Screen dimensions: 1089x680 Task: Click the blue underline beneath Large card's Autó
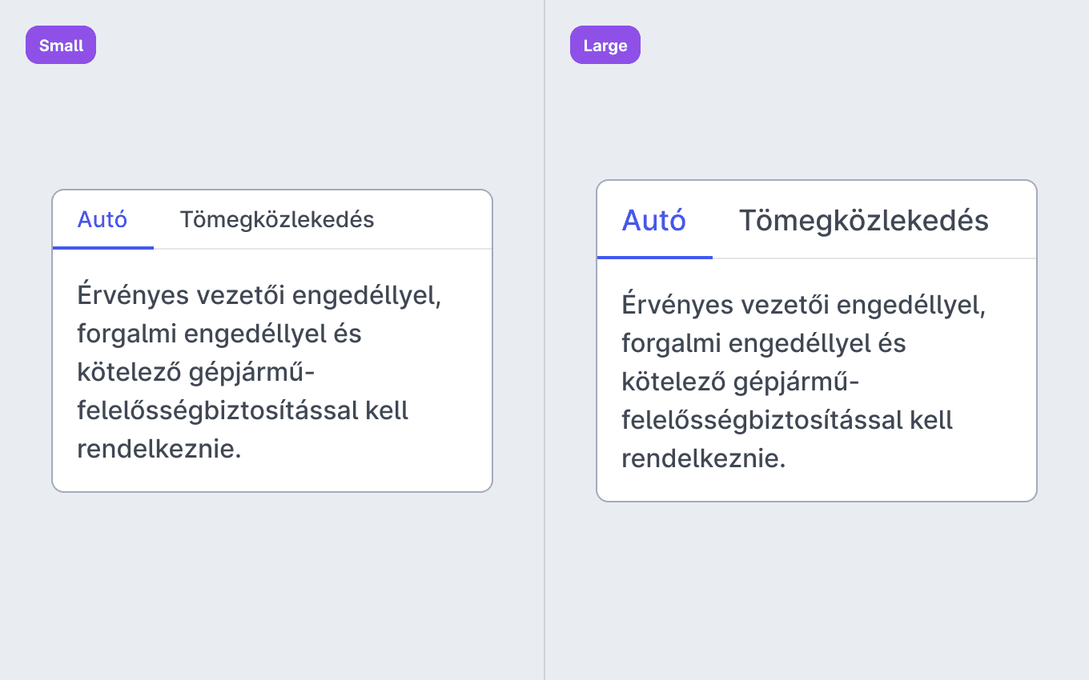[655, 258]
